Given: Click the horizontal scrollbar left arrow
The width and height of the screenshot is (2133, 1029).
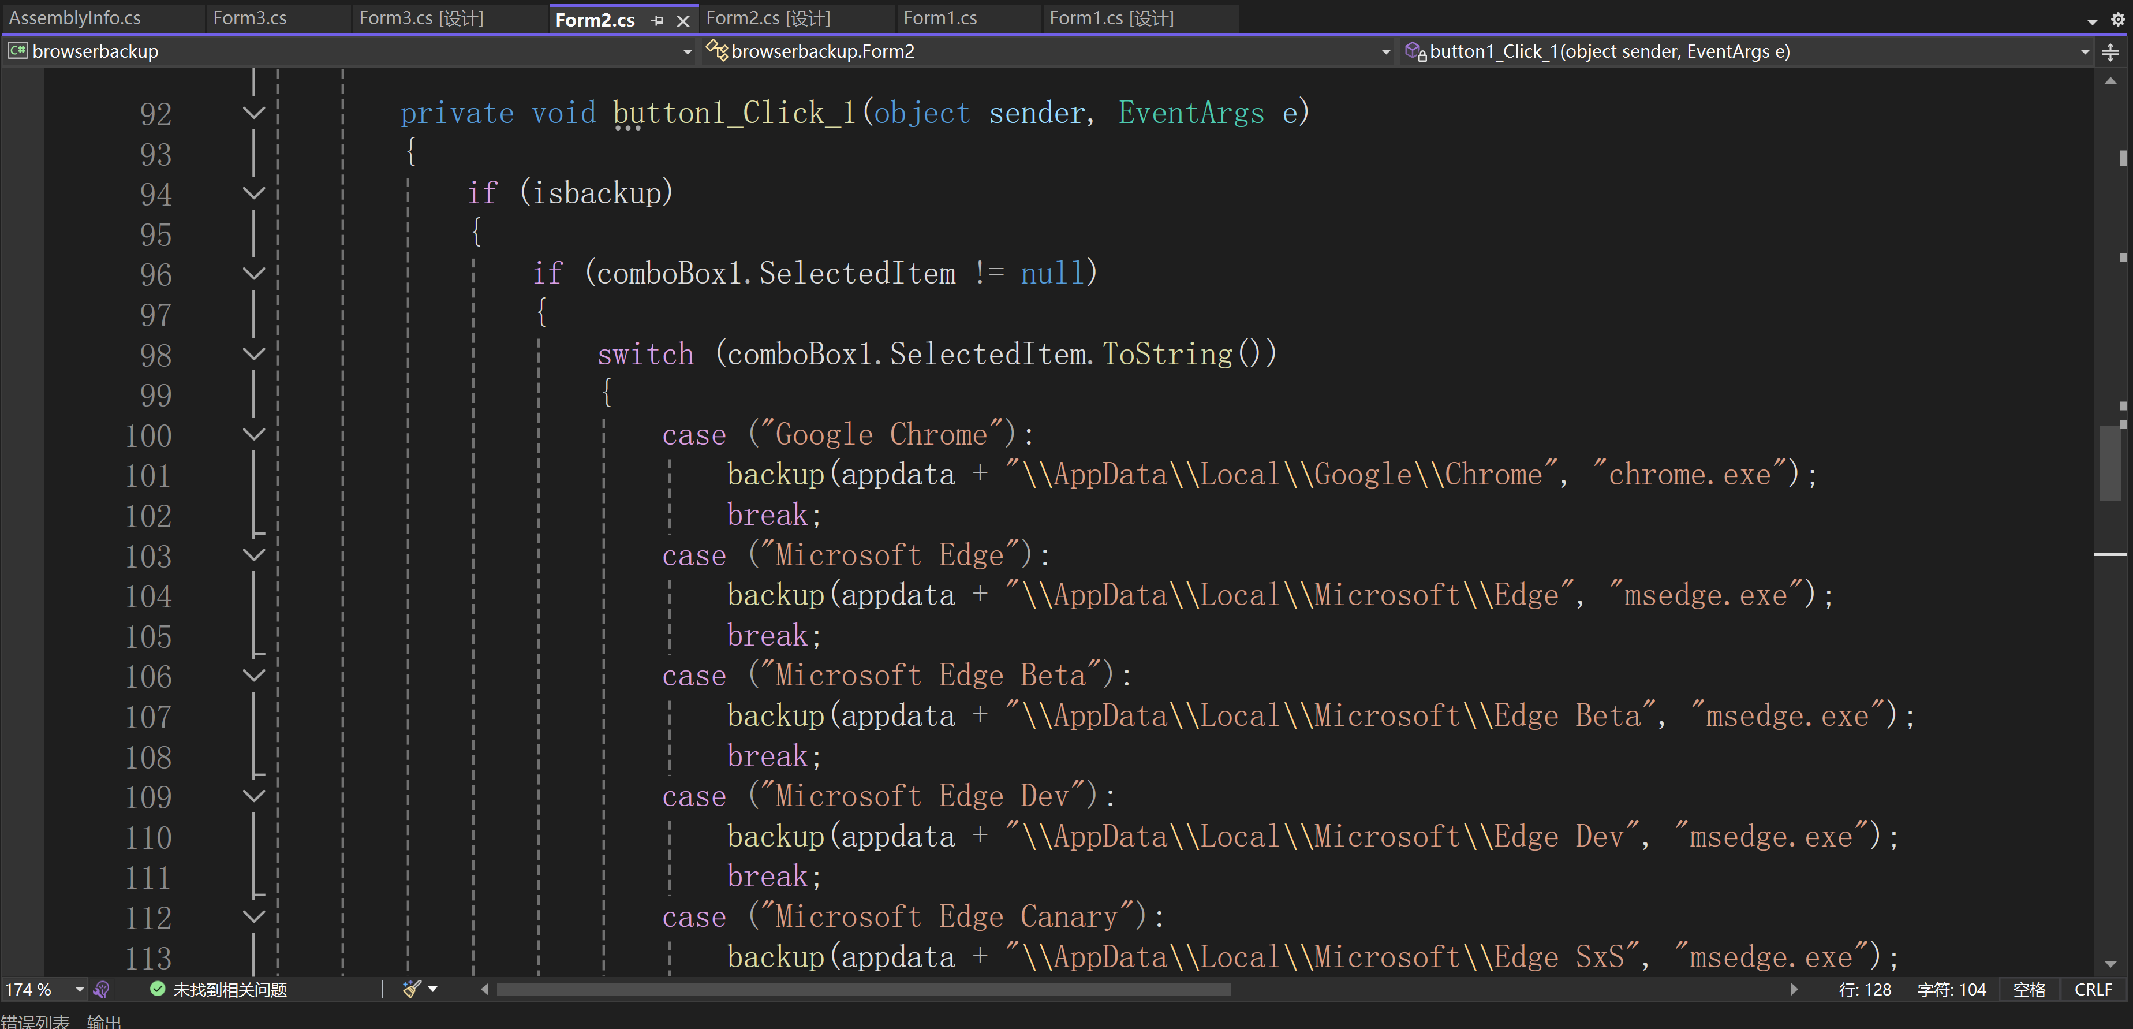Looking at the screenshot, I should pos(485,989).
